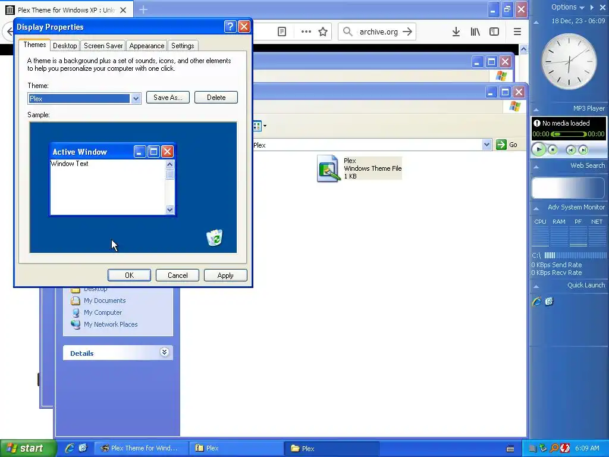This screenshot has width=609, height=457.
Task: Click the Display Properties help question icon
Action: pos(230,26)
